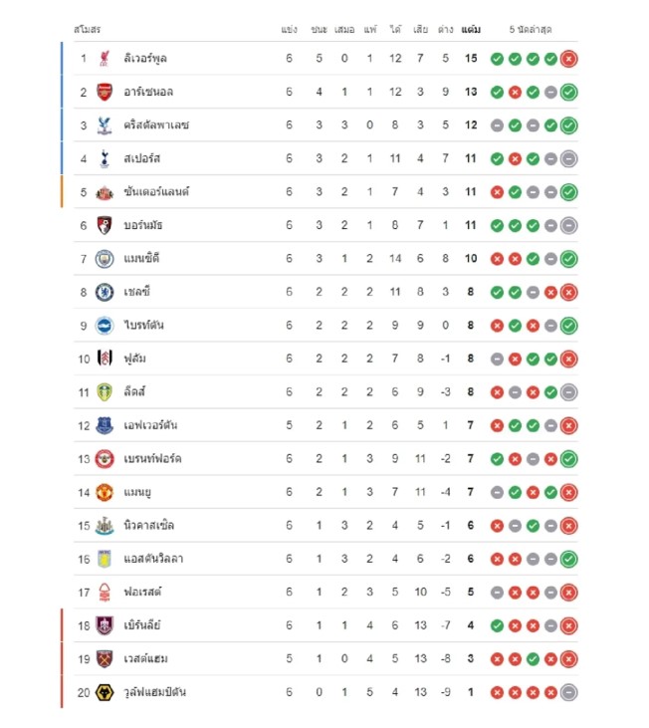Image resolution: width=649 pixels, height=728 pixels.
Task: Click the Arsenal club crest icon
Action: pos(105,93)
